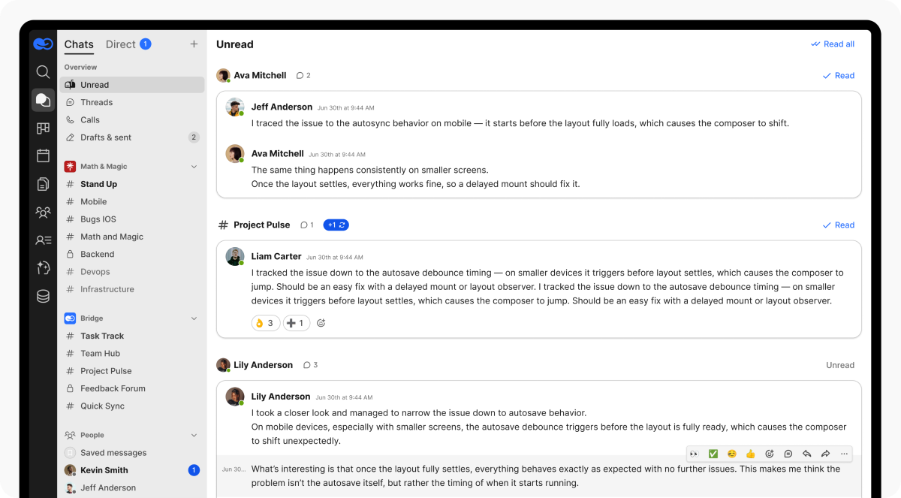React with the green checkmark emoji
Viewport: 901px width, 498px height.
713,454
